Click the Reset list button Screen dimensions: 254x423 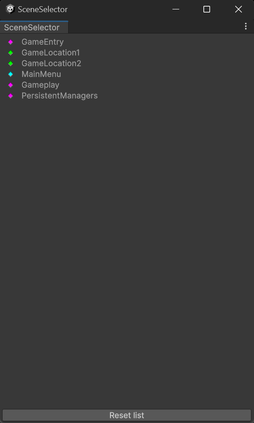127,415
